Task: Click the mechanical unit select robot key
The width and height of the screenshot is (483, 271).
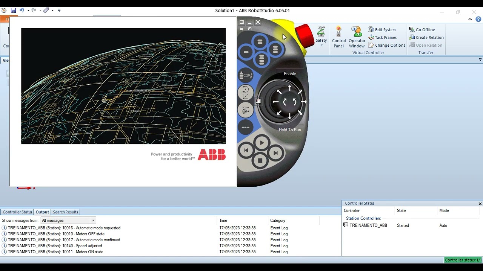Action: [245, 76]
